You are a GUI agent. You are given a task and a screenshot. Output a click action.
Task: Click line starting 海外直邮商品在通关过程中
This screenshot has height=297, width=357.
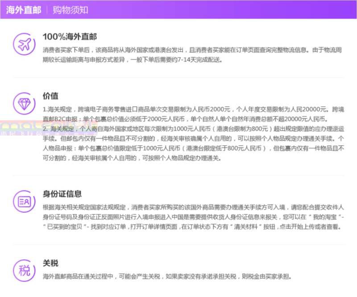click(167, 276)
